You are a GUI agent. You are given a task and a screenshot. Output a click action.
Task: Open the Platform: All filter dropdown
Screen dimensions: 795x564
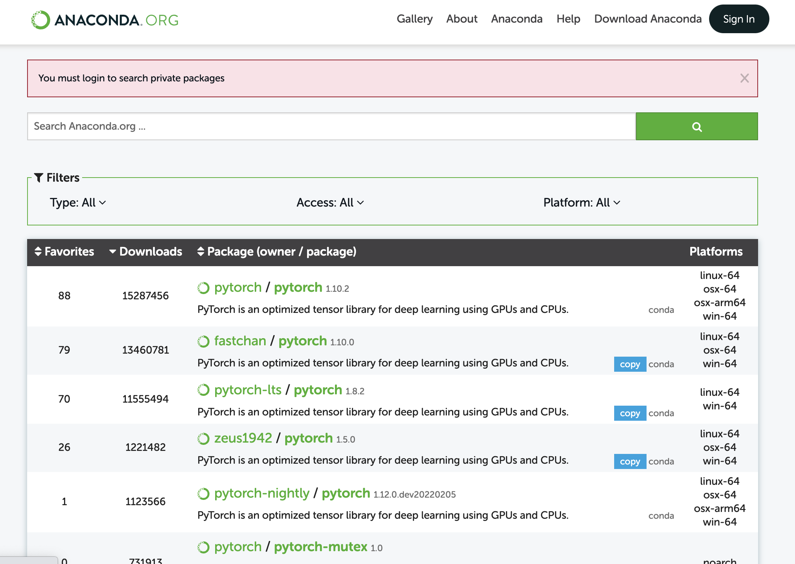pos(581,203)
